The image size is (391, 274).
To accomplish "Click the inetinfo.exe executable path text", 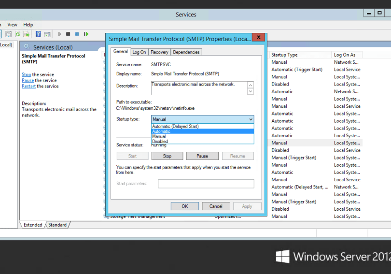I will [x=155, y=108].
